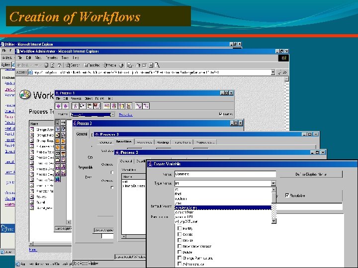Click Favorites in the Internet Explorer toolbar
Viewport: 358px width, 268px height.
[x=91, y=65]
